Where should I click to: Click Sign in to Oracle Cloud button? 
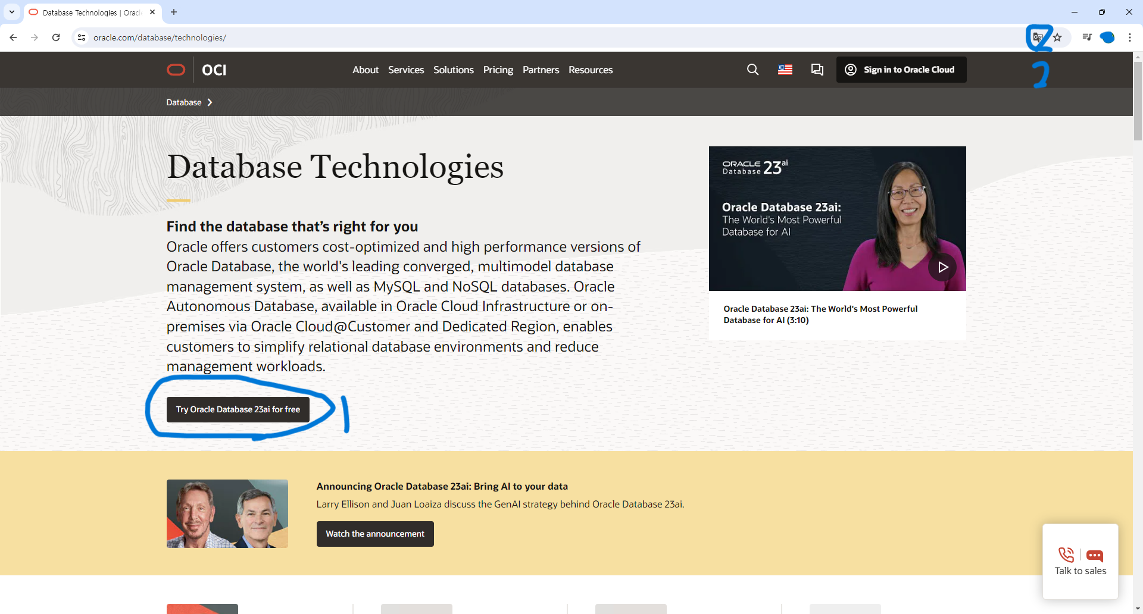901,70
